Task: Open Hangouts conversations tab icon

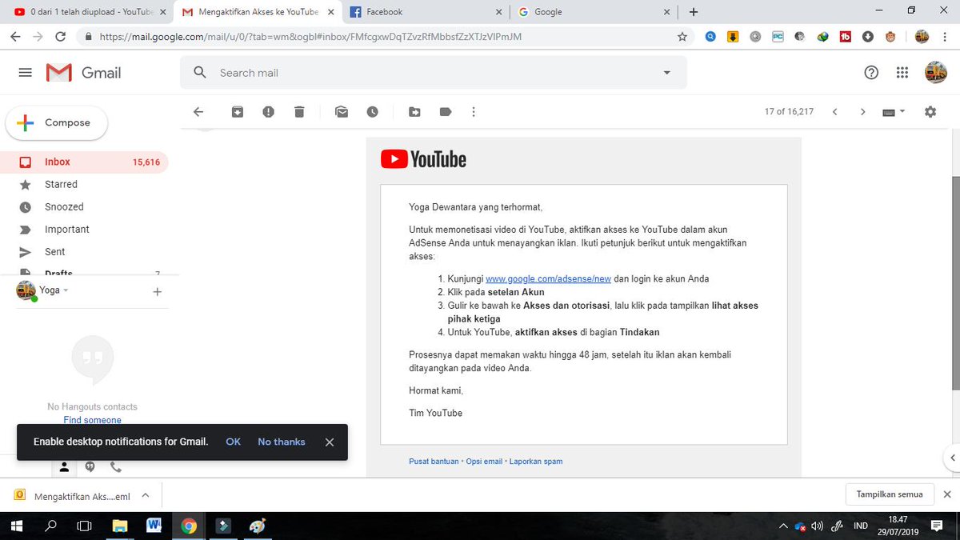Action: coord(90,467)
